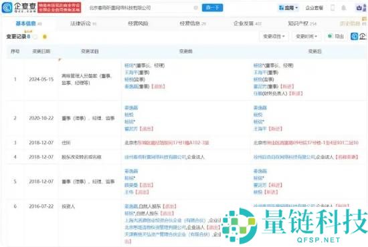368x247 pixels.
Task: Switch to the 经营风险 tab
Action: [x=139, y=23]
